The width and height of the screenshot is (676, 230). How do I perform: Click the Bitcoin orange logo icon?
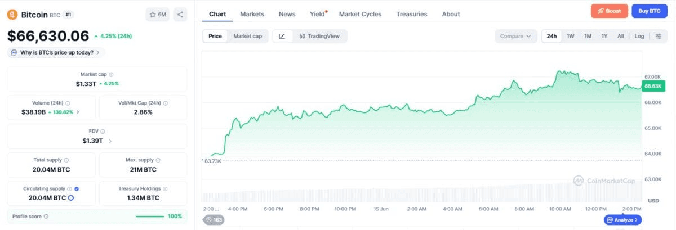(12, 15)
